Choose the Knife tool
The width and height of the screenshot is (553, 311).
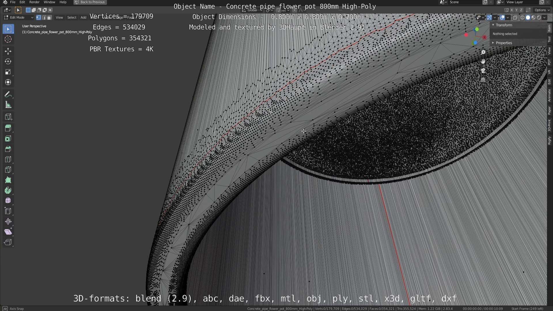tap(8, 170)
